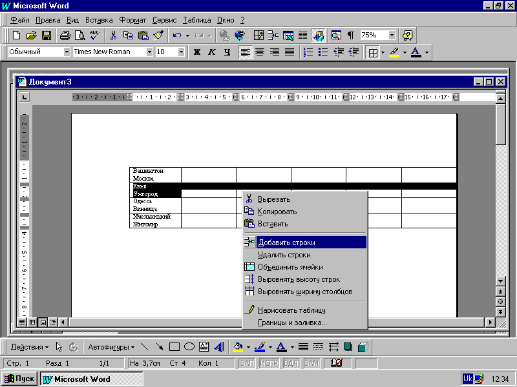This screenshot has width=517, height=387.
Task: Cut the selection with the scissors toolbar icon
Action: pyautogui.click(x=113, y=35)
